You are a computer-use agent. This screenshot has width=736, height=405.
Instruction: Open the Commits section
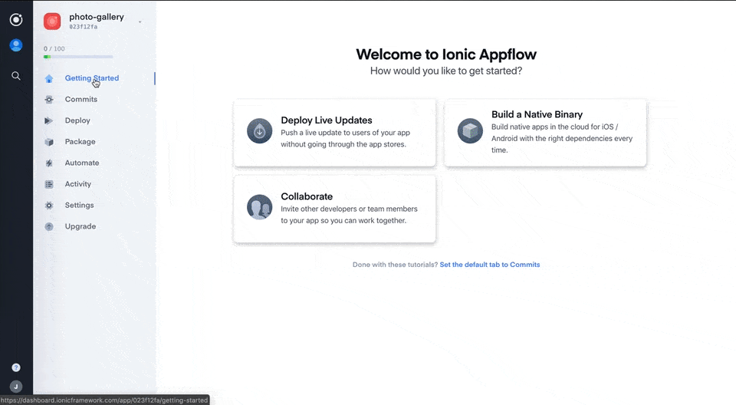80,100
